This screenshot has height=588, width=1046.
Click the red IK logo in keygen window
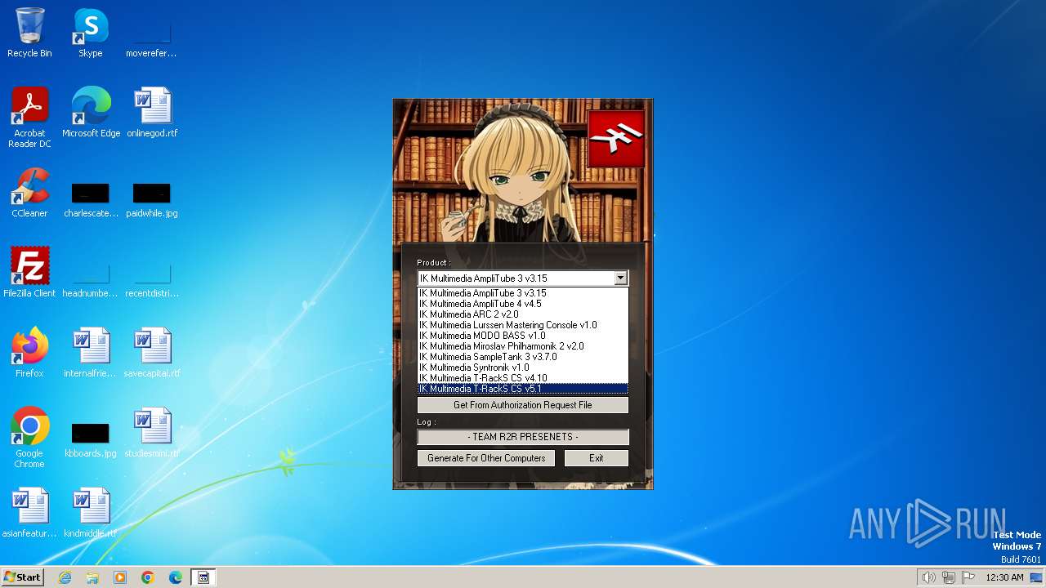(617, 138)
